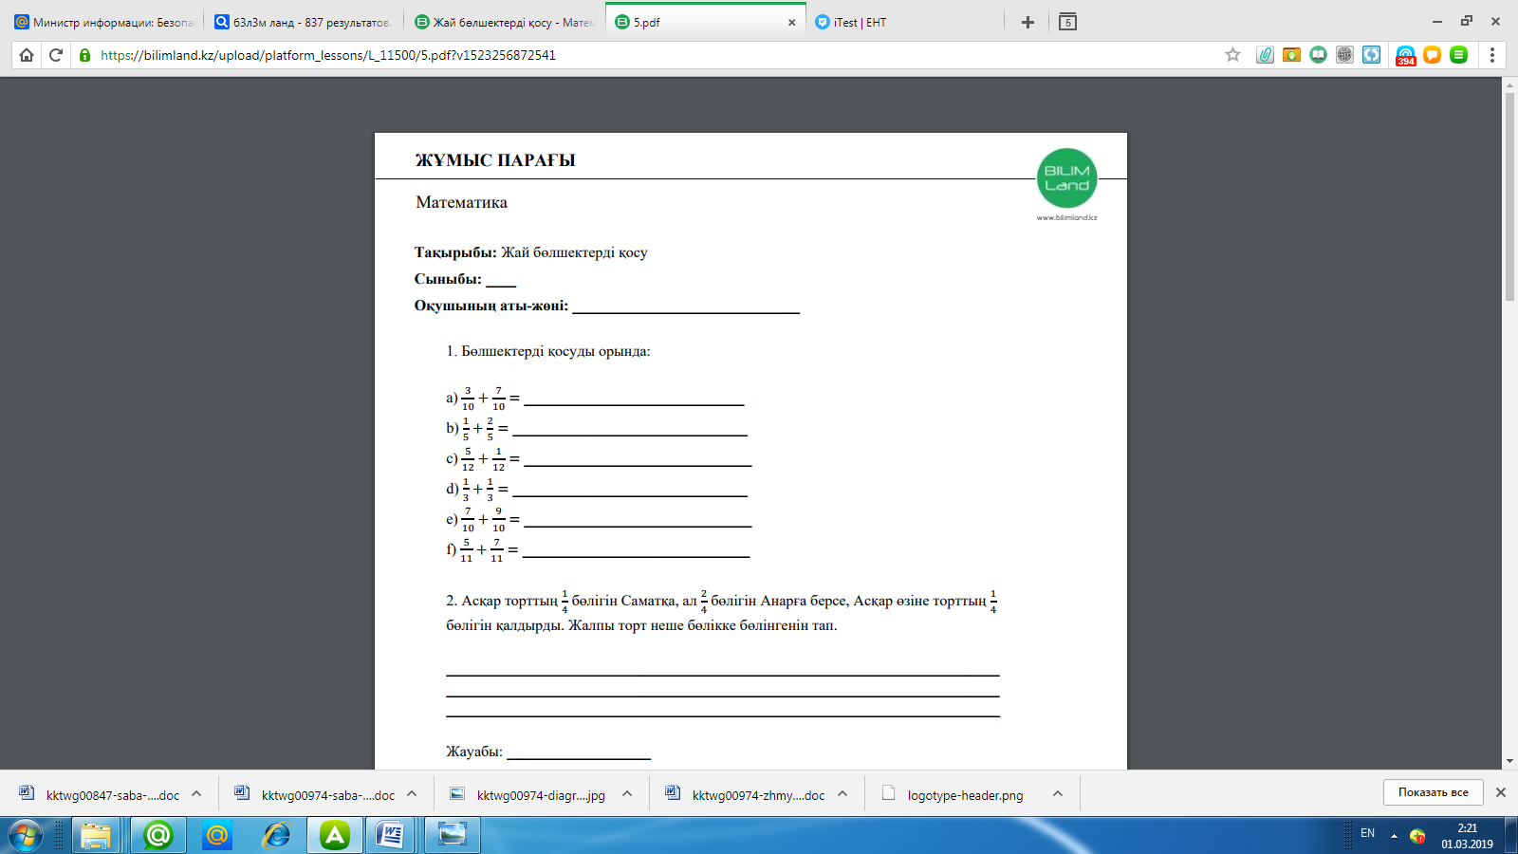This screenshot has height=854, width=1518.
Task: Open downloaded kktwg00974-zhmy doc file
Action: [745, 795]
